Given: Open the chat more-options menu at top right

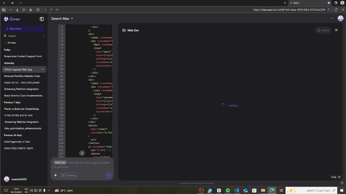Looking at the screenshot, I should tap(332, 18).
